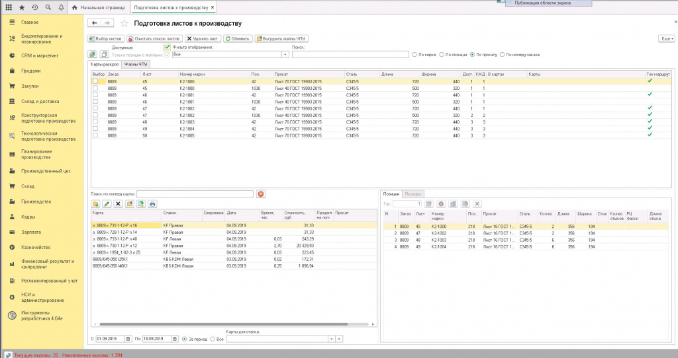
Task: Click the Поиск input field
Action: (350, 54)
